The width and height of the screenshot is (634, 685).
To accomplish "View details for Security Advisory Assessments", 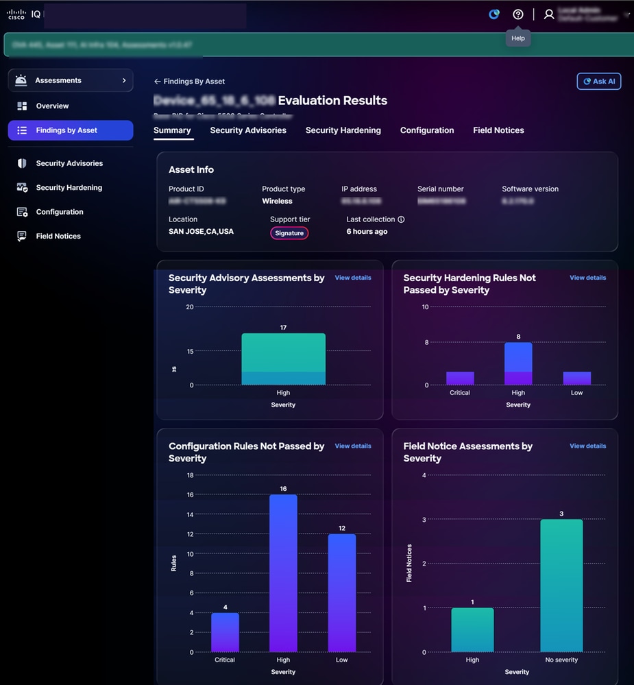I will click(x=353, y=278).
